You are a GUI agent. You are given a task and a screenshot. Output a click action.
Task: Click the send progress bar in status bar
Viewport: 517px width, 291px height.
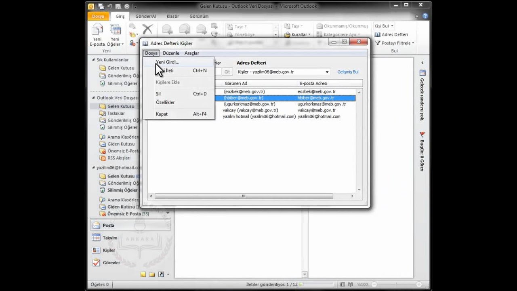click(317, 285)
